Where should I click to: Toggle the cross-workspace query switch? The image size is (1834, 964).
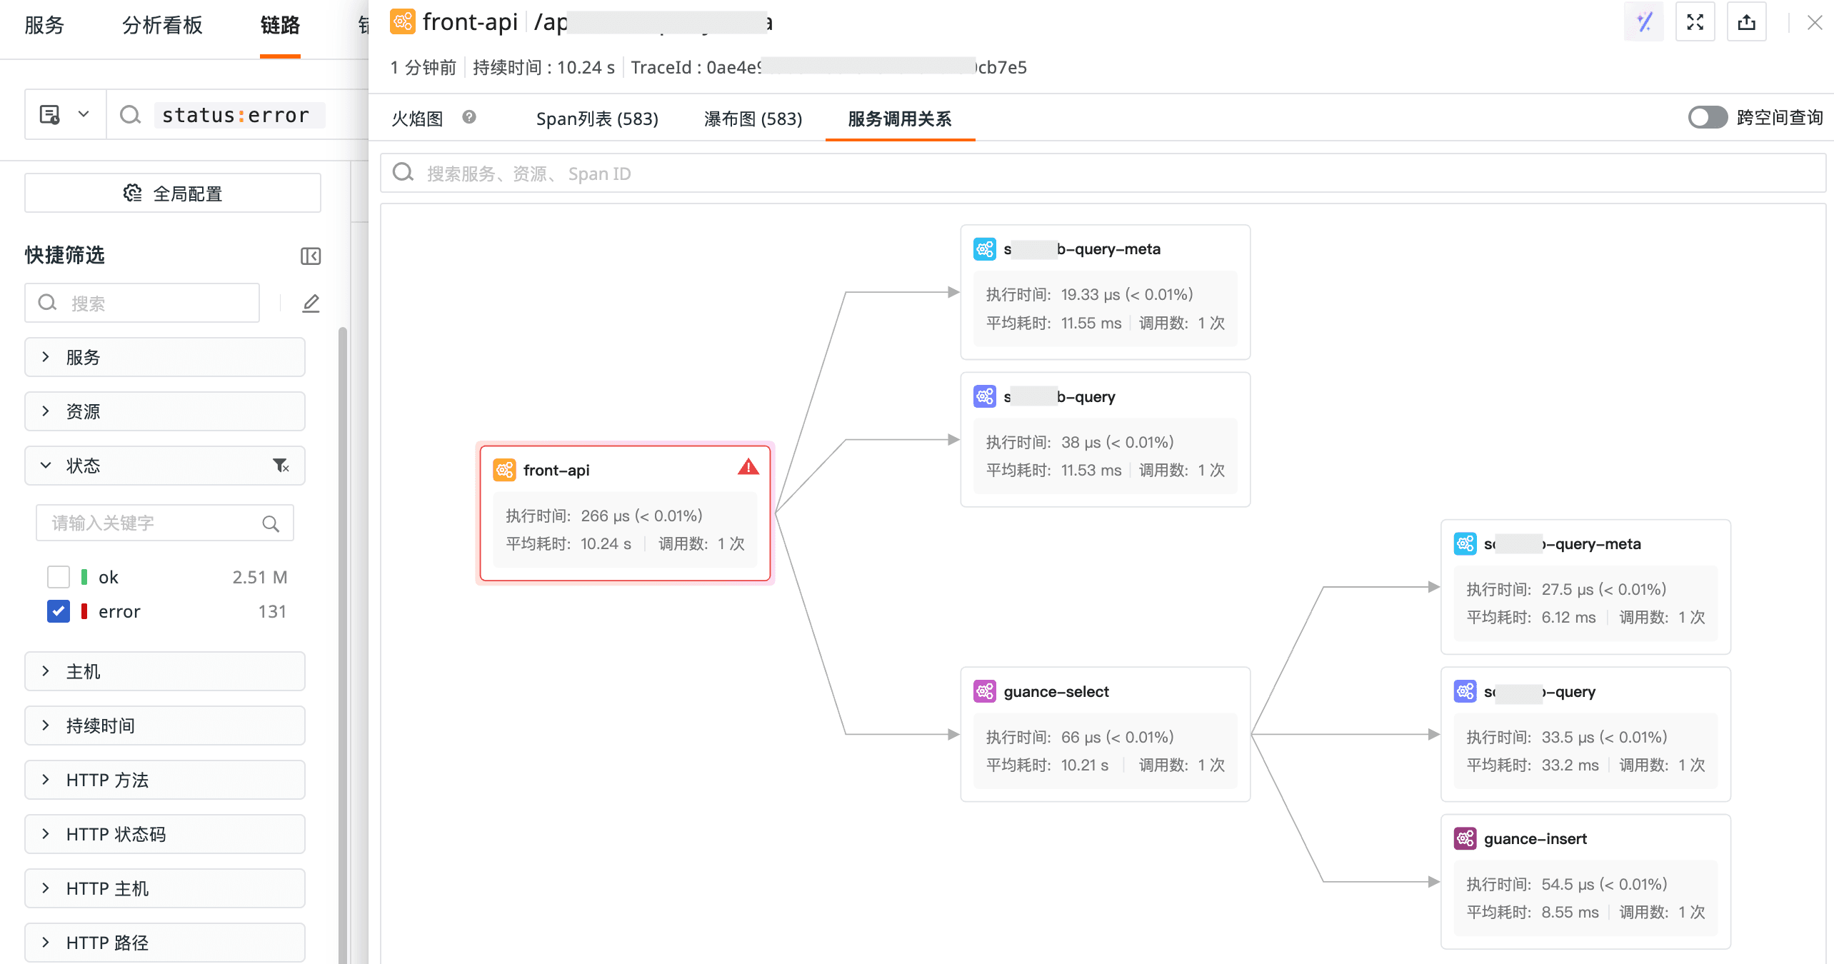tap(1707, 118)
